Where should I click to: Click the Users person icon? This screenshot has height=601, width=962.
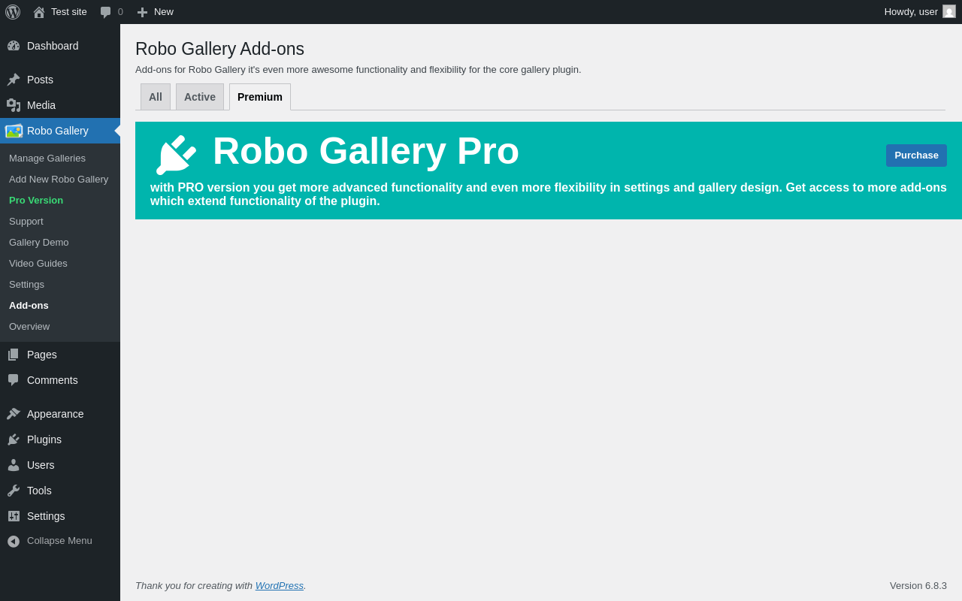coord(14,465)
